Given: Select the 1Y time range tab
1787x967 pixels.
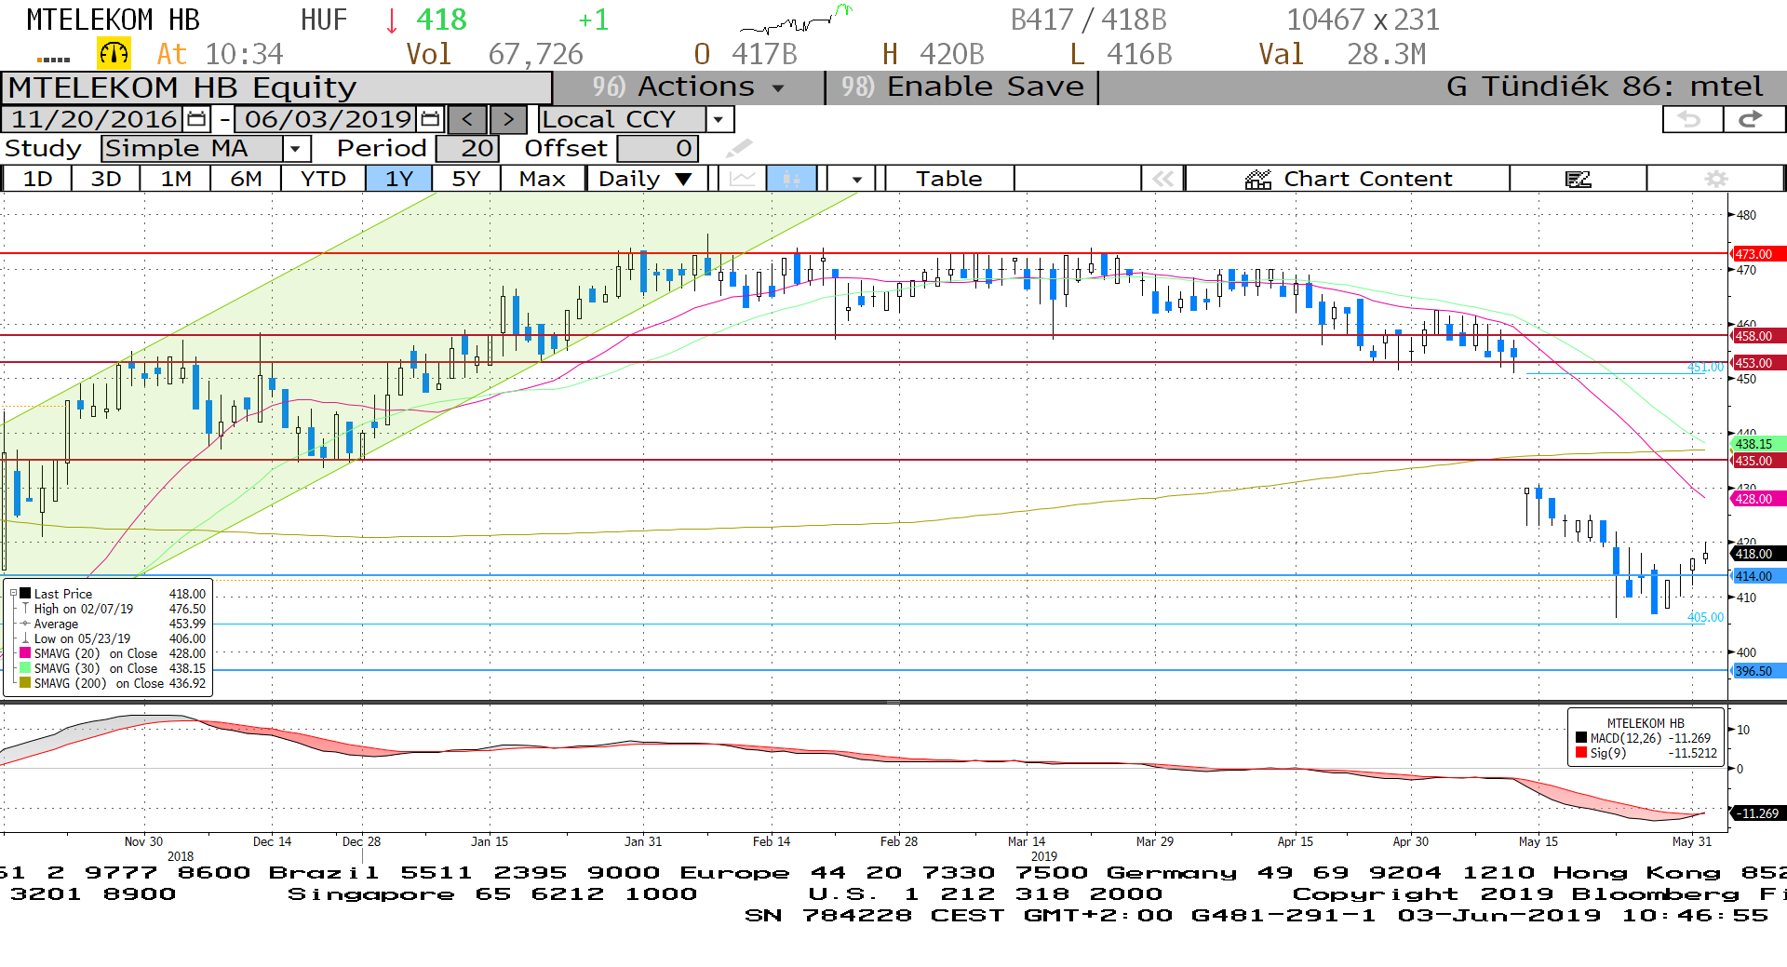Looking at the screenshot, I should click(399, 179).
